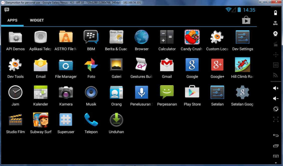Open the Google+ app
Viewport: 283px width, 166px height.
coord(217,65)
